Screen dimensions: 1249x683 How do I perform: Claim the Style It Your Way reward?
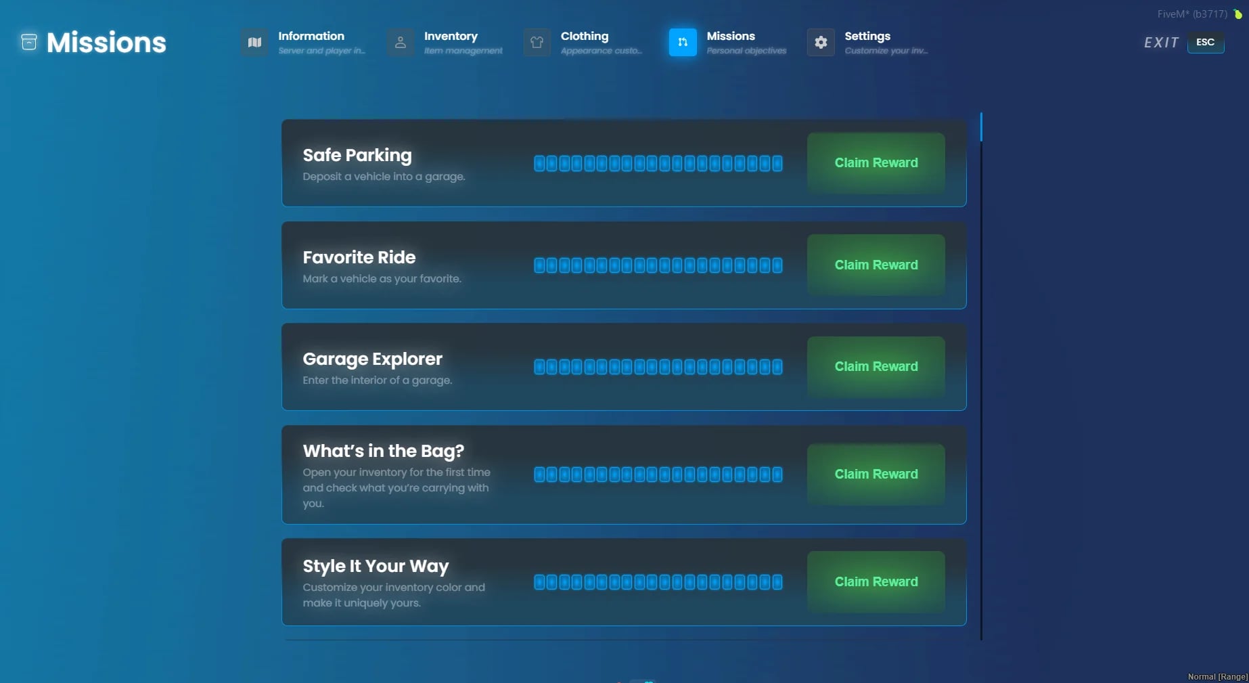pyautogui.click(x=876, y=581)
